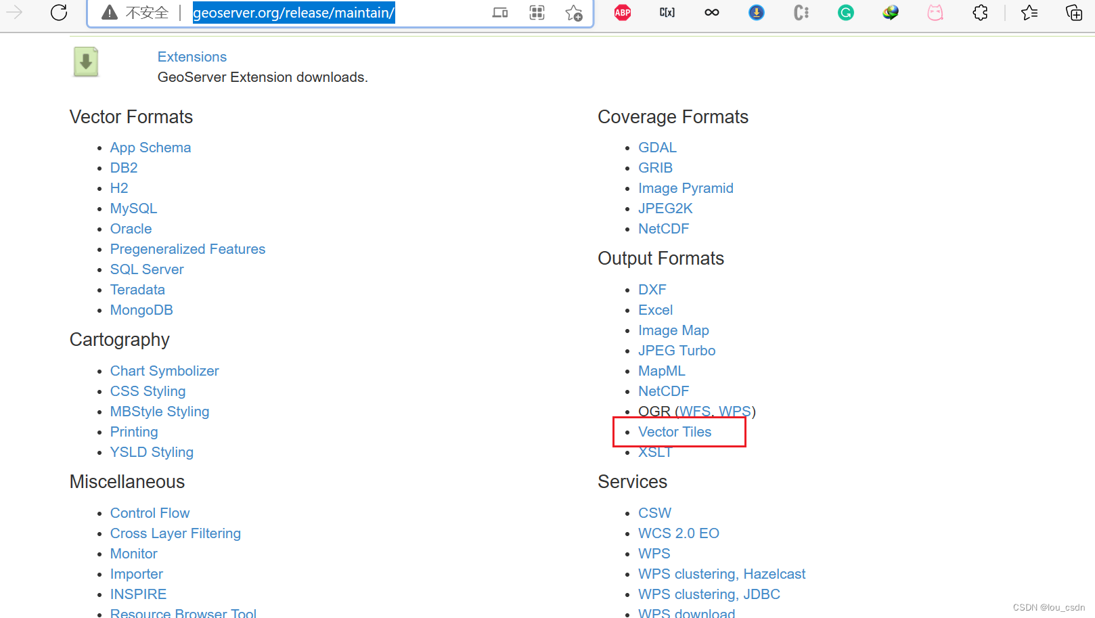Open the collections icon
This screenshot has height=618, width=1095.
(1074, 12)
